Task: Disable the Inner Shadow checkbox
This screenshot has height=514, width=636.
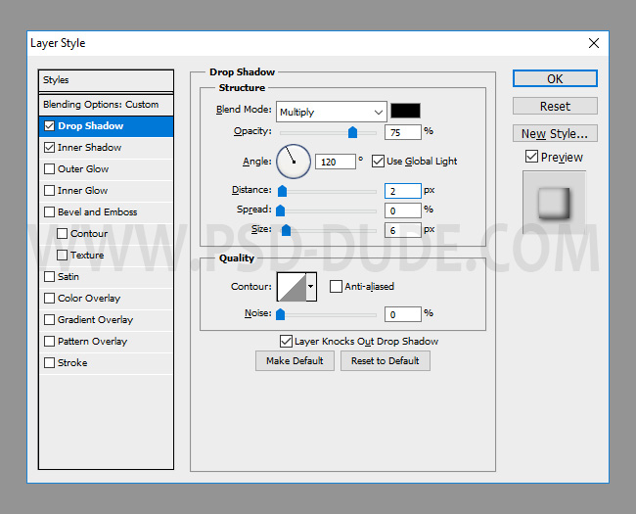Action: [50, 148]
